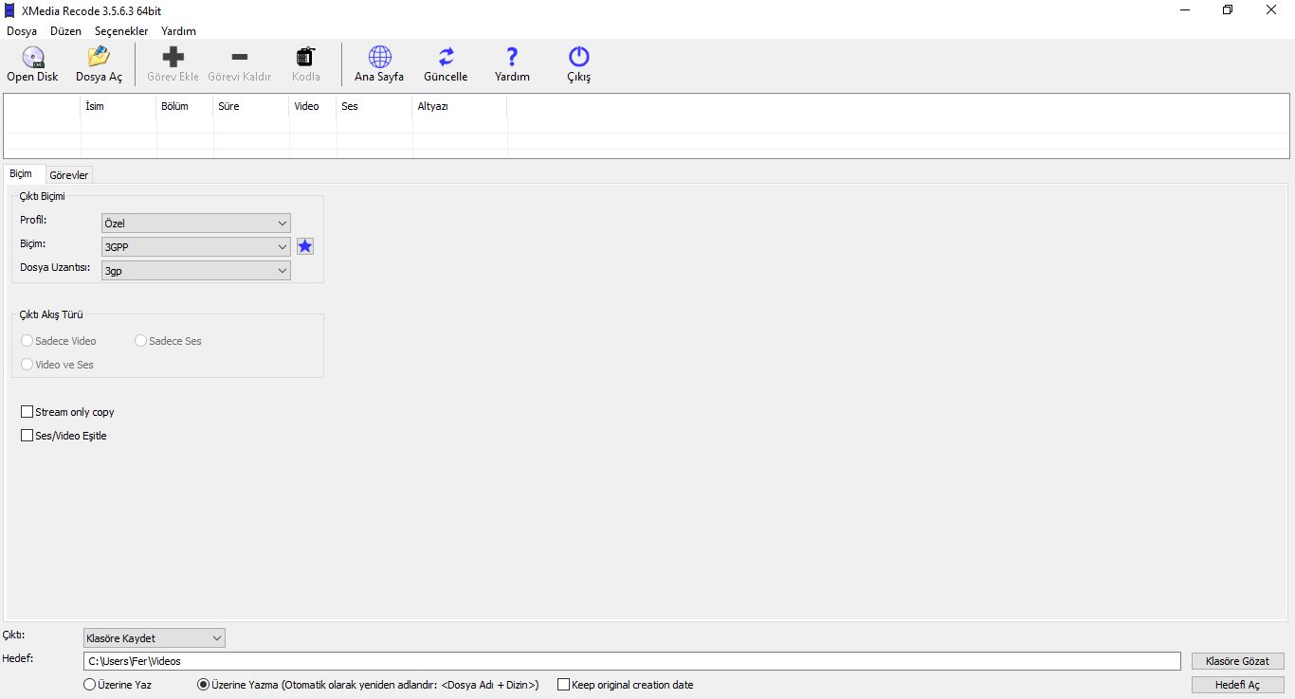The height and width of the screenshot is (699, 1295).
Task: Click the Hedef path input field
Action: (632, 661)
